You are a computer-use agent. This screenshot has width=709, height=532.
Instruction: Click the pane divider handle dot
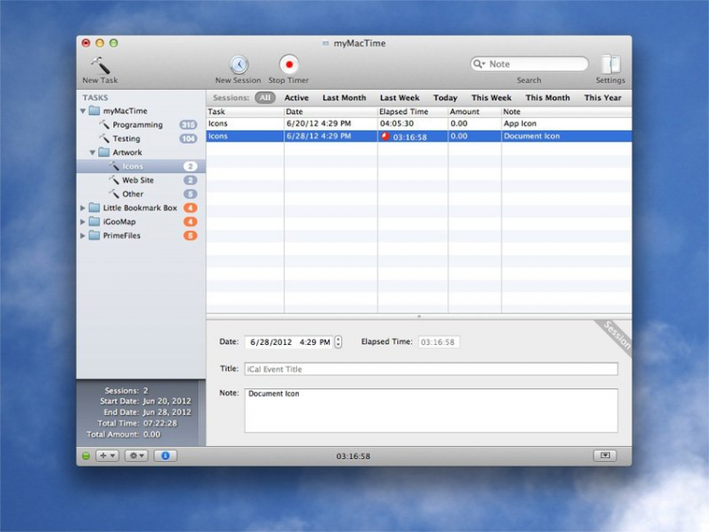point(419,317)
